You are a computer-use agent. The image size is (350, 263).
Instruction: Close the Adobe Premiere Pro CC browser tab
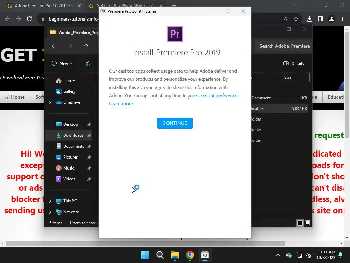(x=79, y=6)
